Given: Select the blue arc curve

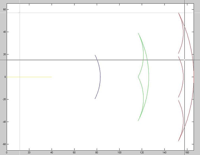Looking at the screenshot, I should tap(100, 77).
